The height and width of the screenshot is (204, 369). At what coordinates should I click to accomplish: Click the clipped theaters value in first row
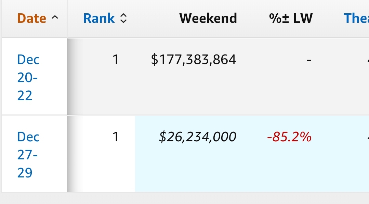click(368, 60)
